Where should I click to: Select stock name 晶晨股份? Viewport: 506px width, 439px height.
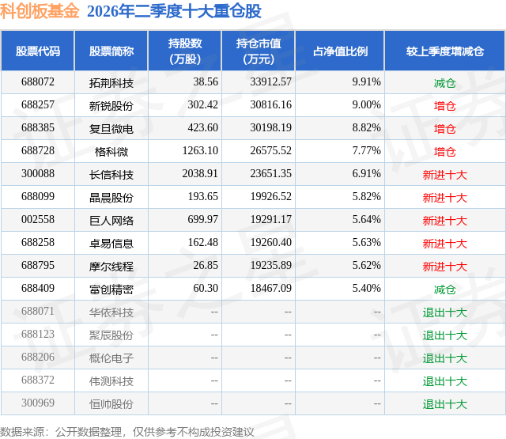[x=111, y=198]
